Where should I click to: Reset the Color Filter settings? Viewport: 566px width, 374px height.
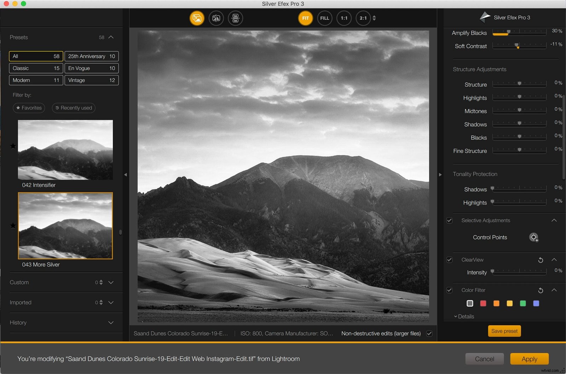tap(541, 290)
